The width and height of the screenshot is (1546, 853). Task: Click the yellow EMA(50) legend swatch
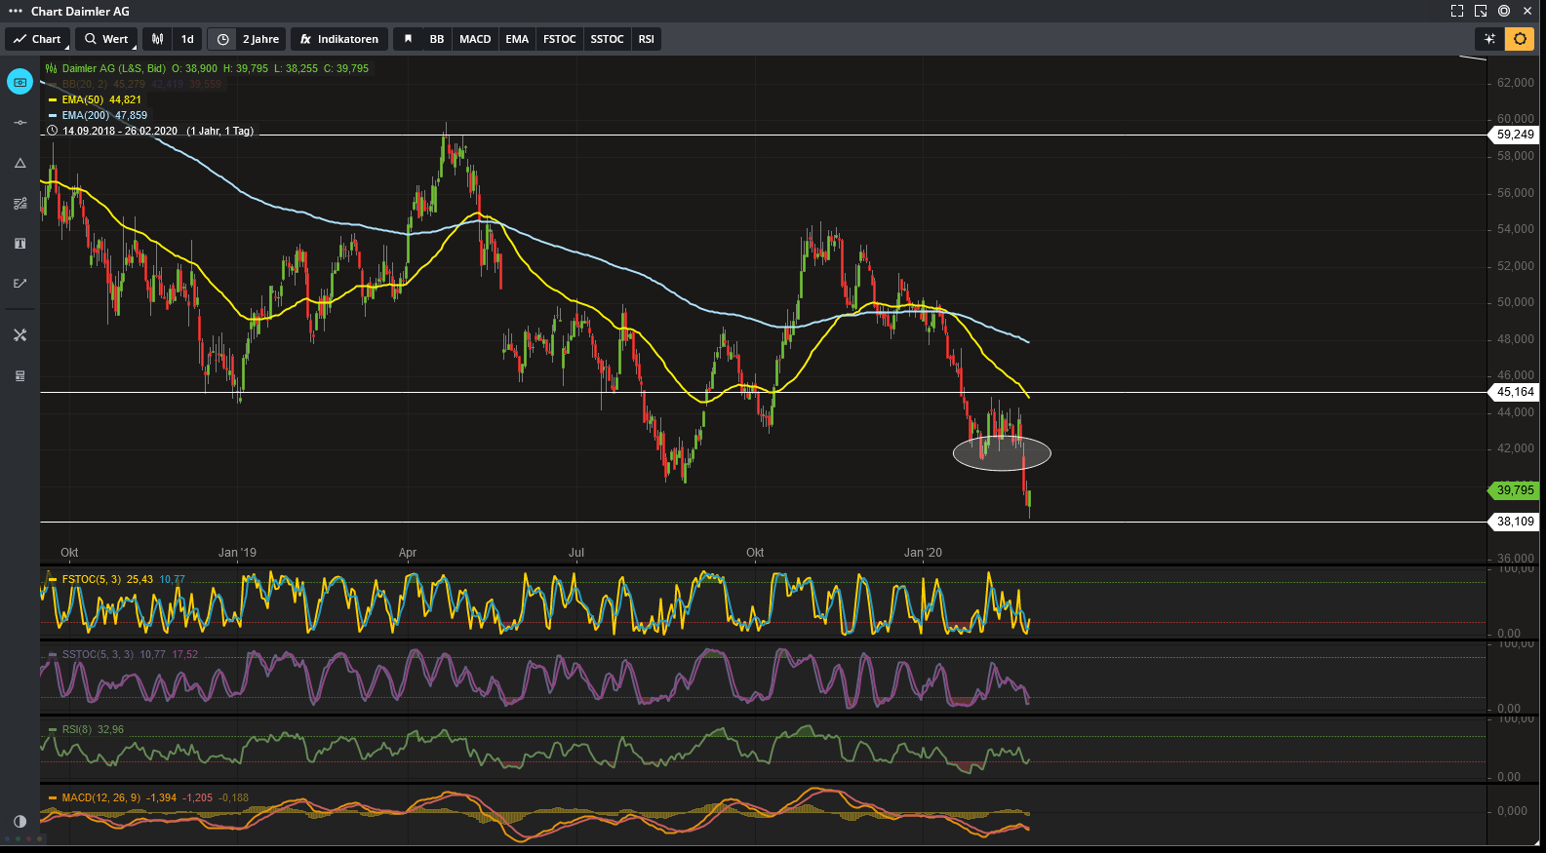(53, 99)
